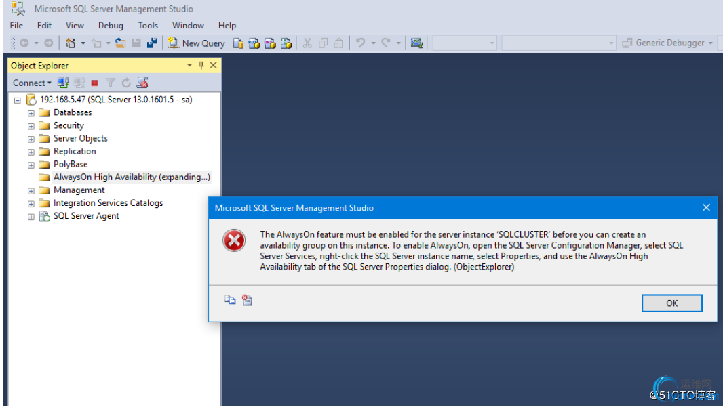Click the Analysis Services XMLA Query icon

(286, 43)
